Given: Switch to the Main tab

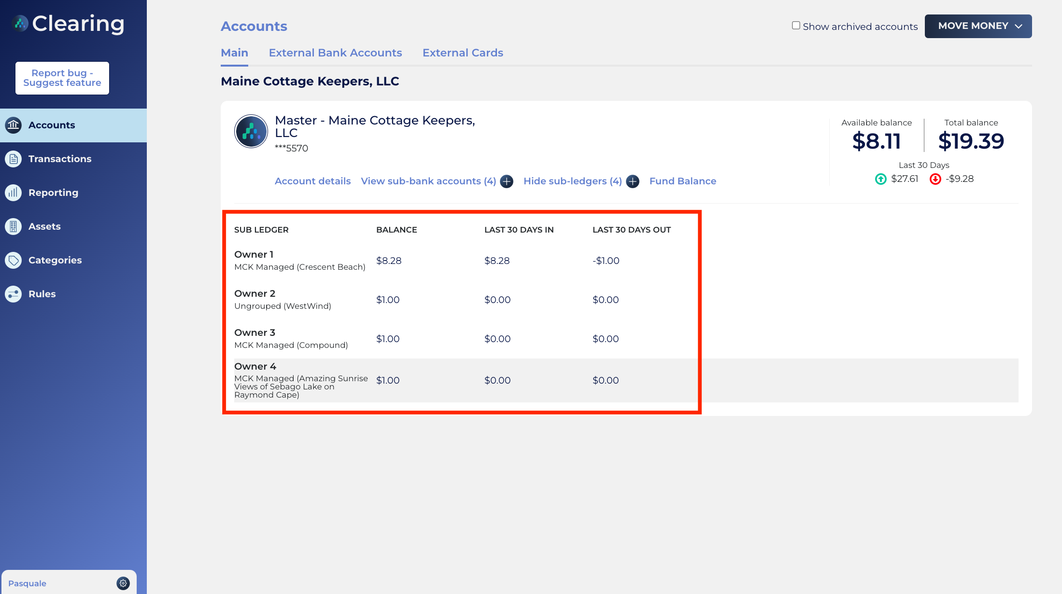Looking at the screenshot, I should point(234,53).
